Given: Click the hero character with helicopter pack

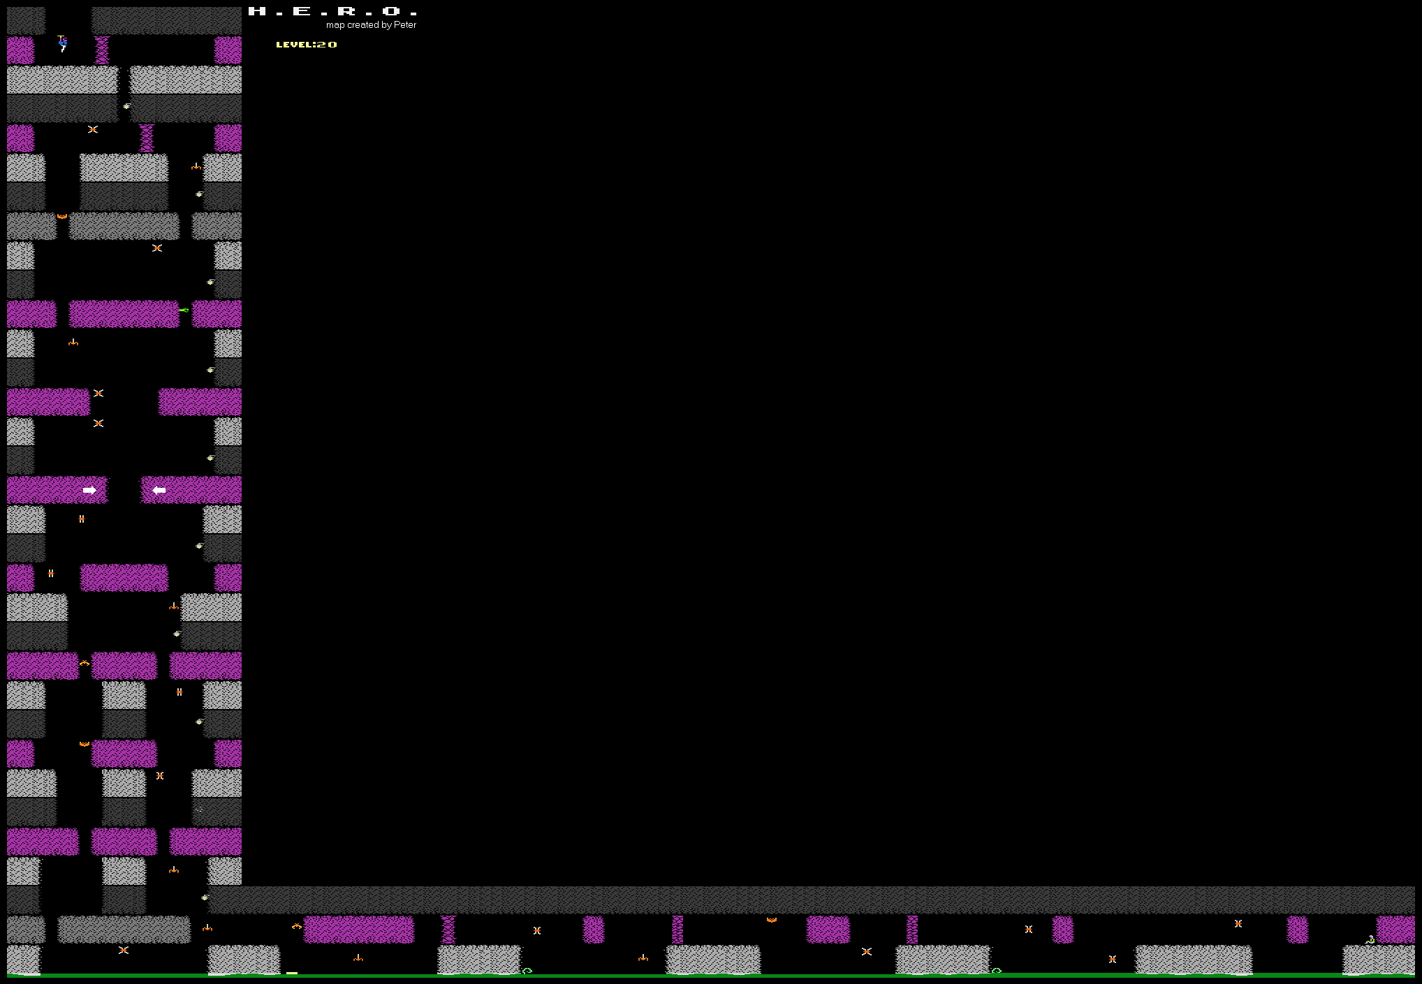Looking at the screenshot, I should click(62, 43).
